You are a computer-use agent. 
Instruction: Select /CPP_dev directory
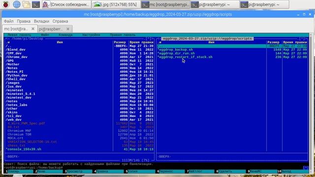pos(59,54)
